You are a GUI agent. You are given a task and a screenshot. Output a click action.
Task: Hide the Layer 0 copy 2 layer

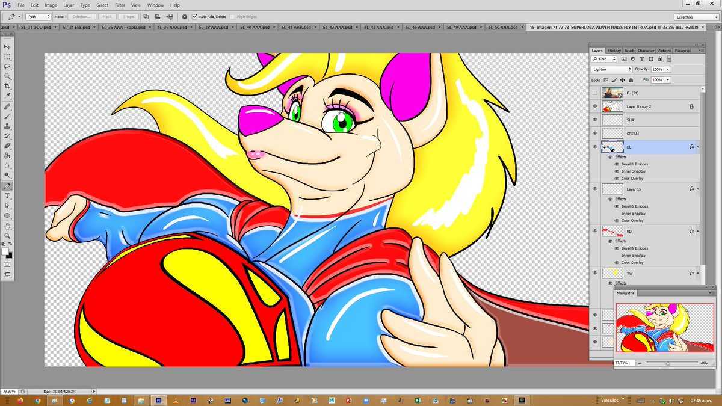[x=595, y=106]
